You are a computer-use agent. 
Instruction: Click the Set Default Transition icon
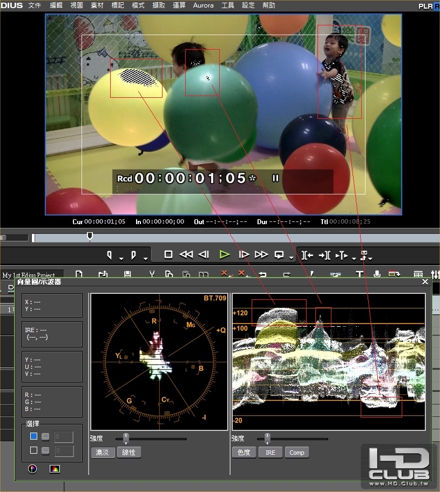(x=335, y=275)
